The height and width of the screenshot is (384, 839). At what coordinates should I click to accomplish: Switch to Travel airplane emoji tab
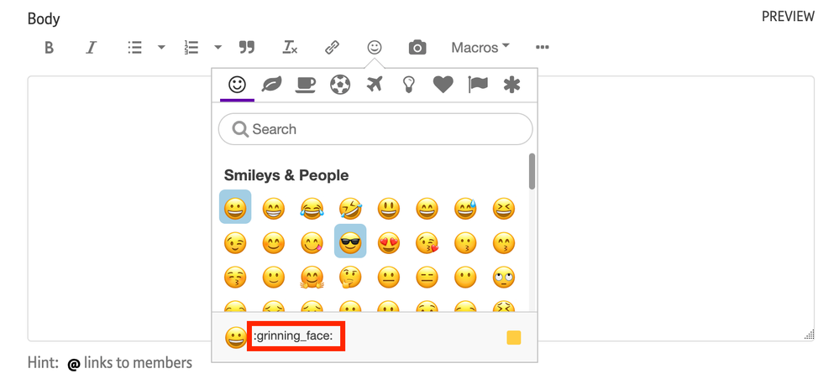point(375,85)
